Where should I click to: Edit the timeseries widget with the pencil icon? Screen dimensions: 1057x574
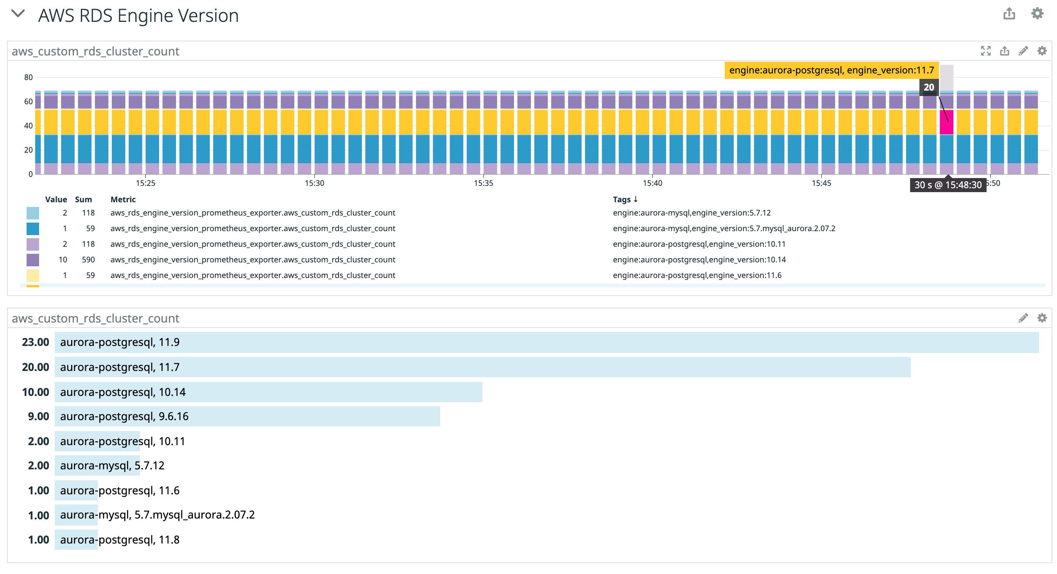[1023, 51]
